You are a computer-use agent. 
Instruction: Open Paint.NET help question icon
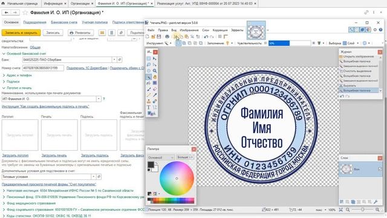[380, 30]
